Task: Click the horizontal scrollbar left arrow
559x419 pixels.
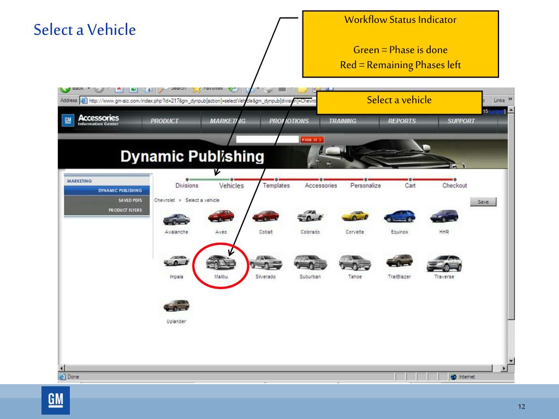Action: coord(62,368)
